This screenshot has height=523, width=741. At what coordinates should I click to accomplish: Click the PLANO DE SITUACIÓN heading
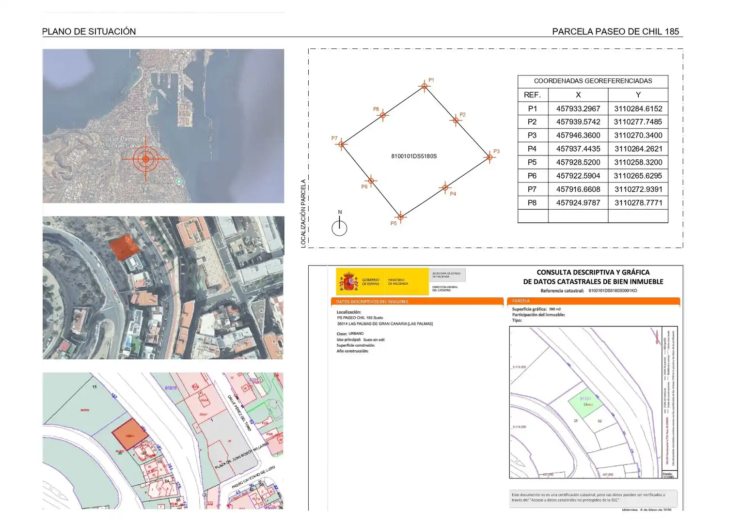point(89,31)
